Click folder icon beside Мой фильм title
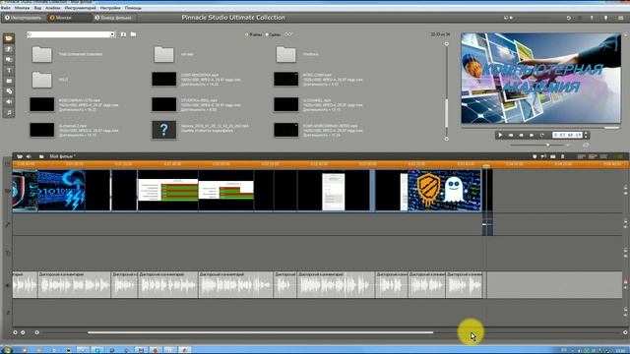 (x=41, y=156)
